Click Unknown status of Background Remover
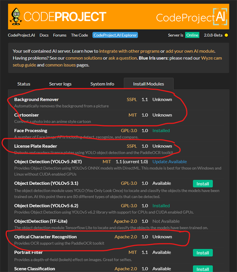 point(162,99)
